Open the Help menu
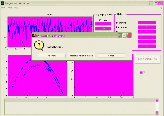 pos(17,8)
